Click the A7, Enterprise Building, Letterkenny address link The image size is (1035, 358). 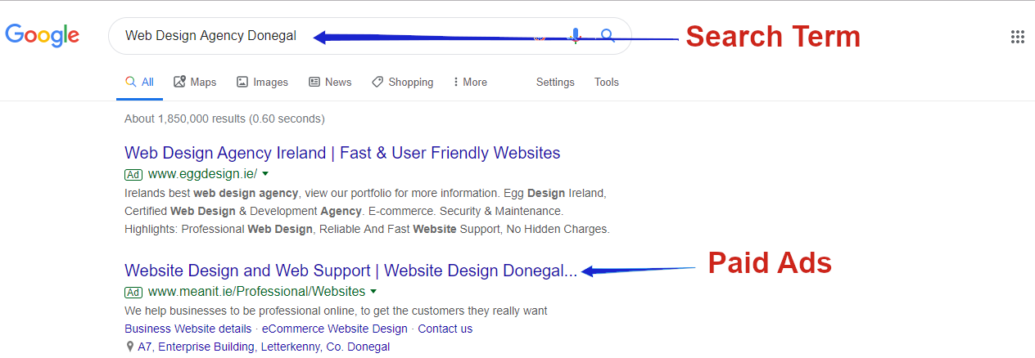point(264,347)
